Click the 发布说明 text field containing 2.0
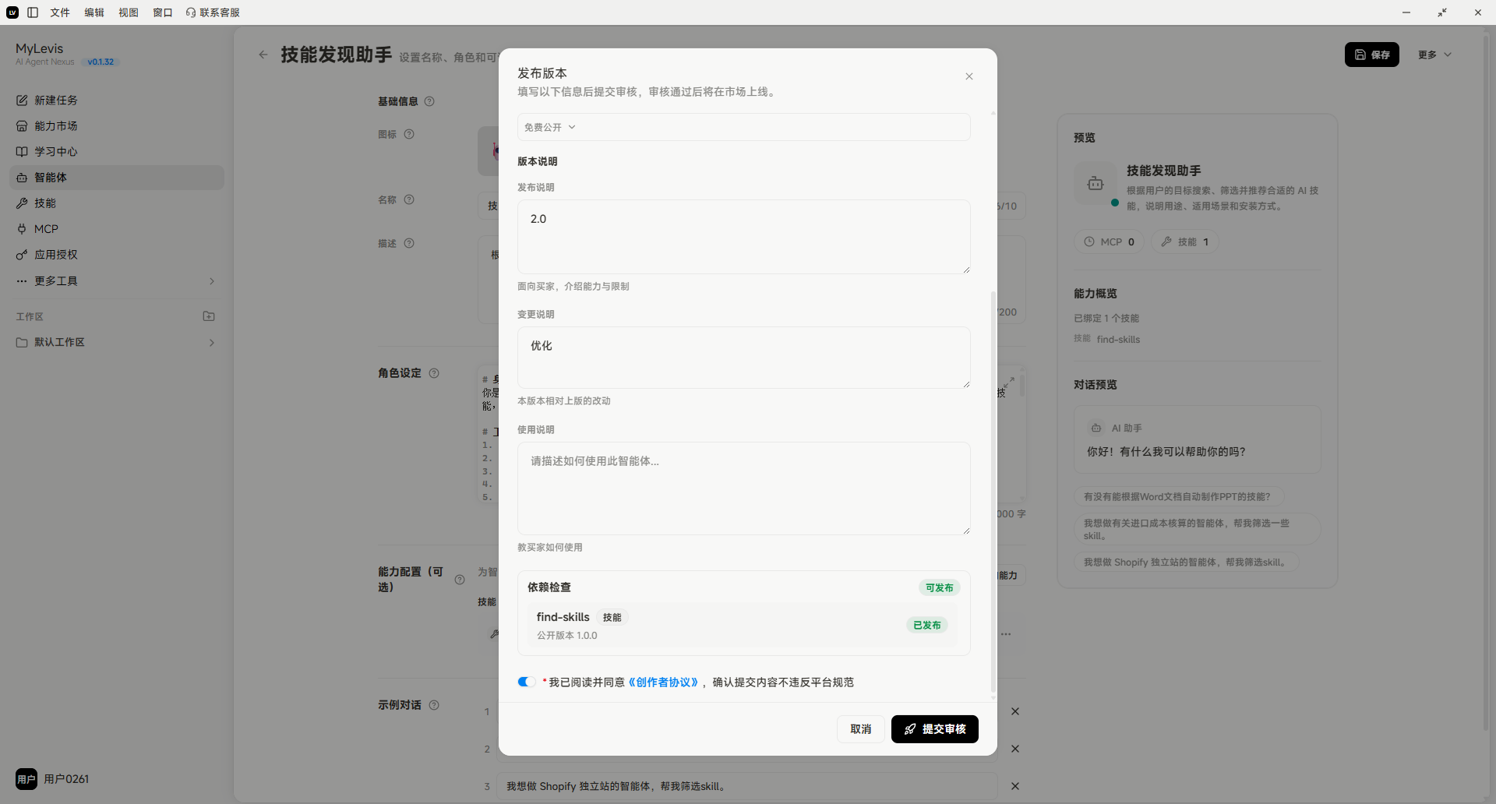Viewport: 1496px width, 804px height. tap(744, 237)
